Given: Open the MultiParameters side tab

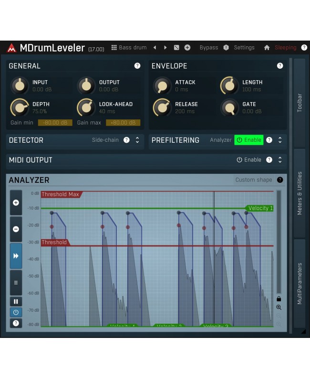Looking at the screenshot, I should tap(300, 284).
